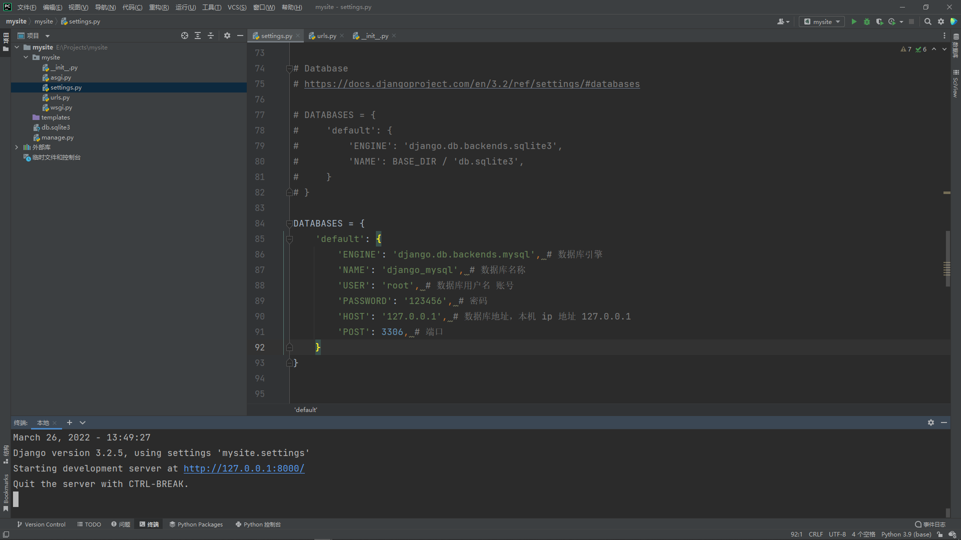Expand the 外部库 external libraries node
Screen dimensions: 961x540
(x=17, y=147)
